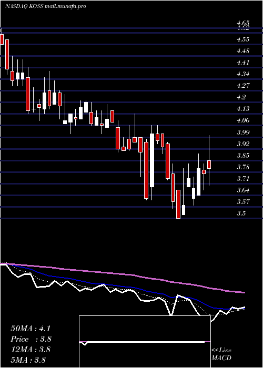The width and height of the screenshot is (263, 368).
Task: Click the 4.06 price axis label
Action: click(243, 120)
